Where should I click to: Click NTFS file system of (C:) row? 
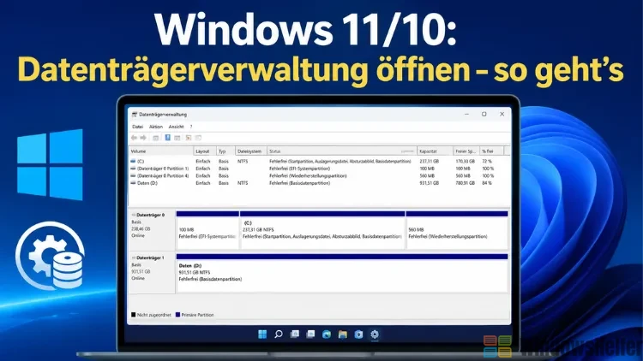pos(243,162)
